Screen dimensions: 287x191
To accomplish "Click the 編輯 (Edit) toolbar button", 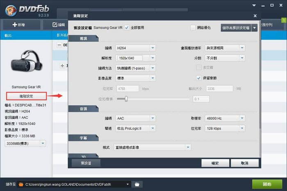I will (x=59, y=25).
